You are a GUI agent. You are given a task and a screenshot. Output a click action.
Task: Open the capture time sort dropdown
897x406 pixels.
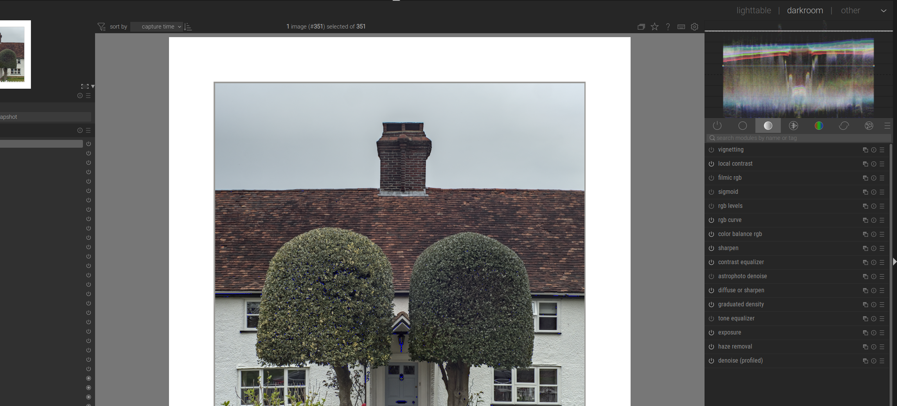pyautogui.click(x=157, y=27)
